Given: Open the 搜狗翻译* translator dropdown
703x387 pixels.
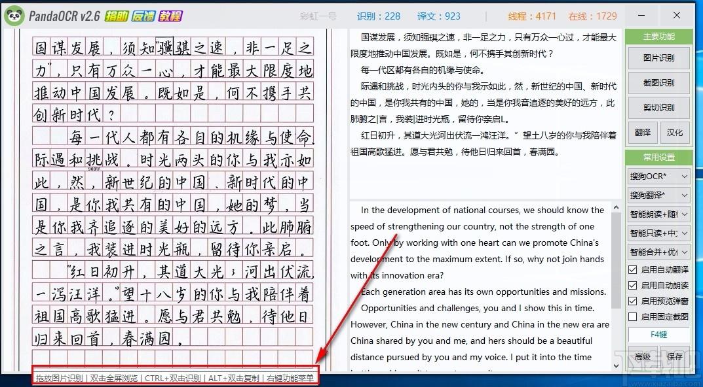Looking at the screenshot, I should point(658,195).
